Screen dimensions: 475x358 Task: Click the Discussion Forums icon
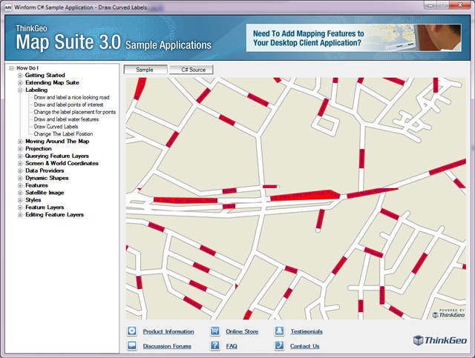[x=131, y=345]
